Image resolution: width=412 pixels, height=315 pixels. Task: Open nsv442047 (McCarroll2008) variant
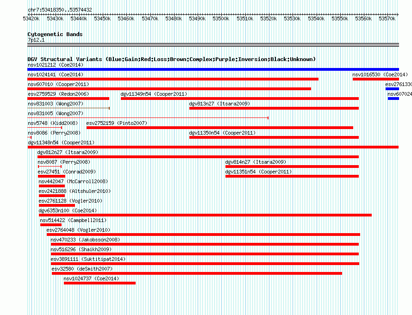point(73,181)
